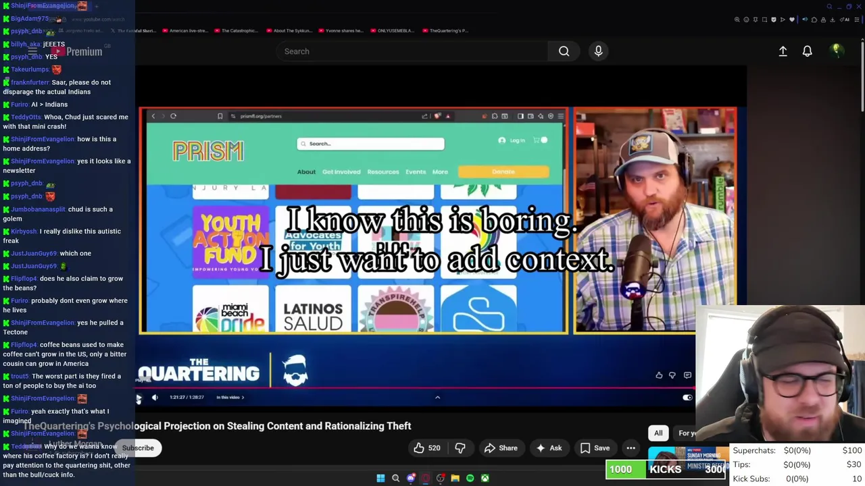Image resolution: width=865 pixels, height=486 pixels.
Task: Click the video title about Psychological Projection
Action: coord(217,426)
